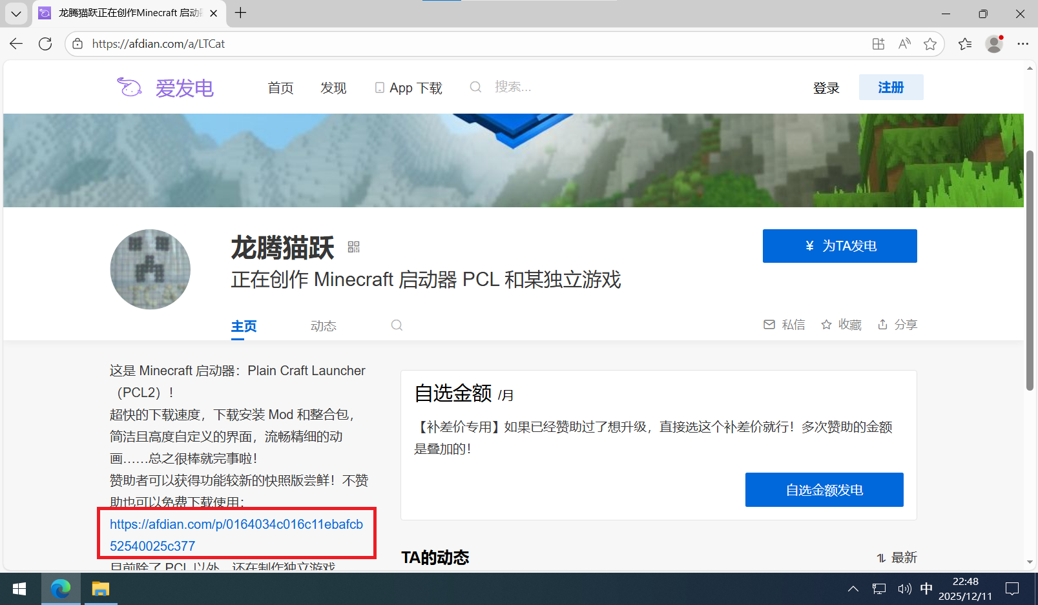Toggle the 最新 sort order
This screenshot has width=1038, height=605.
point(897,557)
